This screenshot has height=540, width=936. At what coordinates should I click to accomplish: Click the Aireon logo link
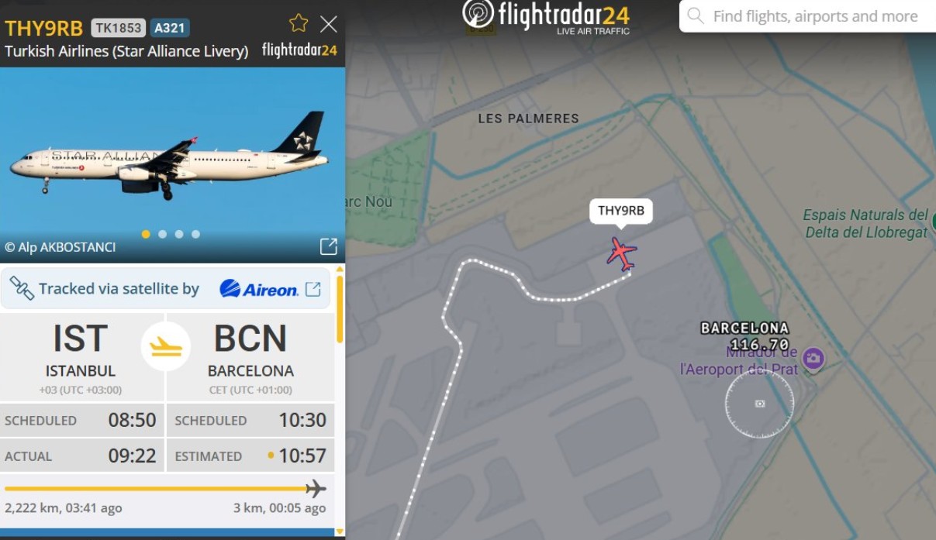click(x=259, y=289)
